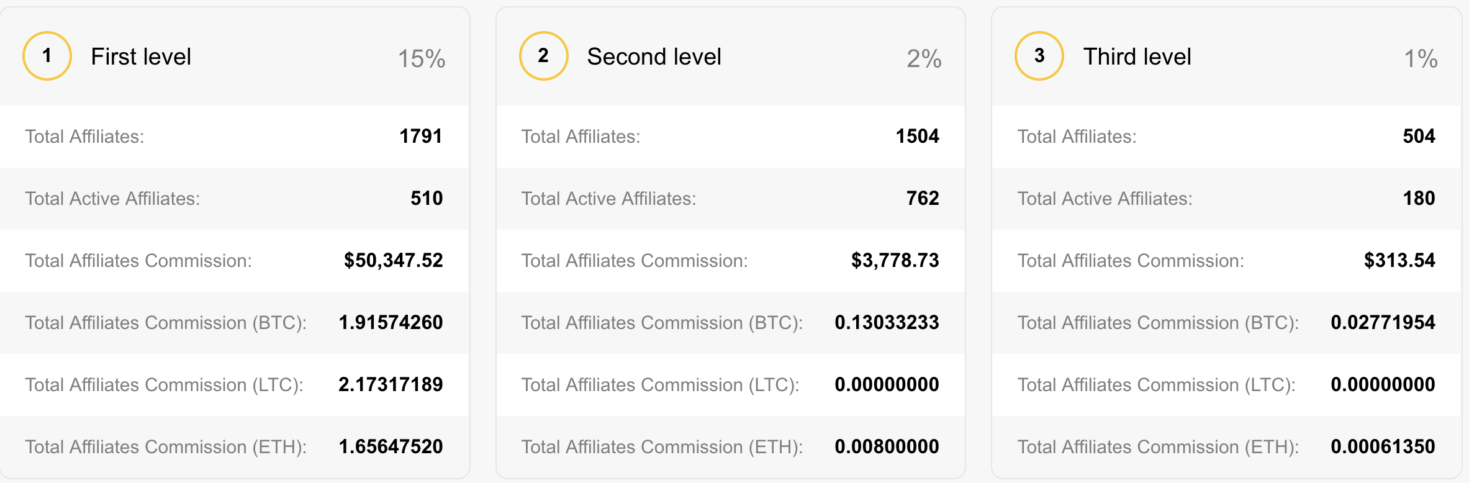The width and height of the screenshot is (1469, 483).
Task: Select third level ETH commission 0.00061350
Action: (1383, 446)
